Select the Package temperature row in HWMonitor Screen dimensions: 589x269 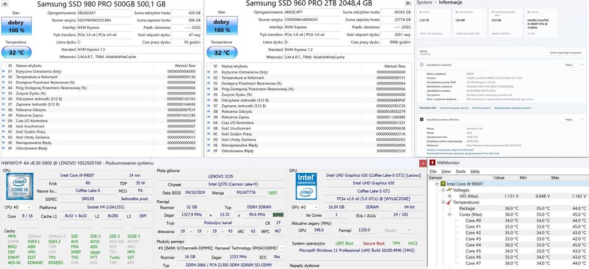pos(509,209)
